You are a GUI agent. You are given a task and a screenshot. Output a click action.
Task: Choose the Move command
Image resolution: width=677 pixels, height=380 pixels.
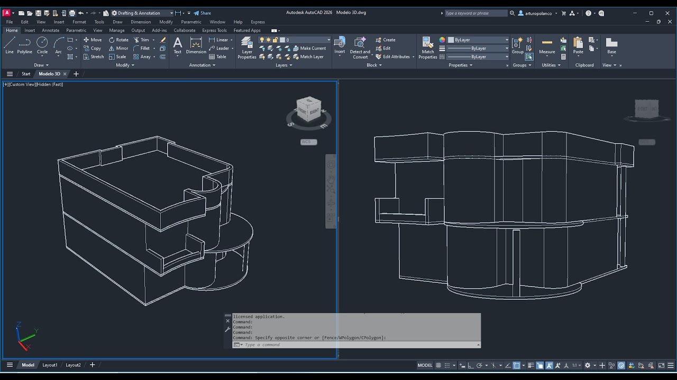92,40
